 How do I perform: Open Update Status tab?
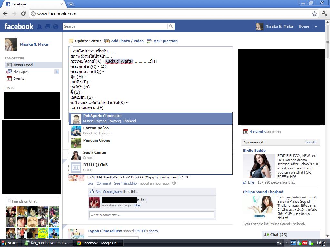pyautogui.click(x=88, y=41)
